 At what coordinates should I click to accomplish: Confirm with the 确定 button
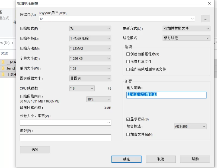click(x=126, y=159)
